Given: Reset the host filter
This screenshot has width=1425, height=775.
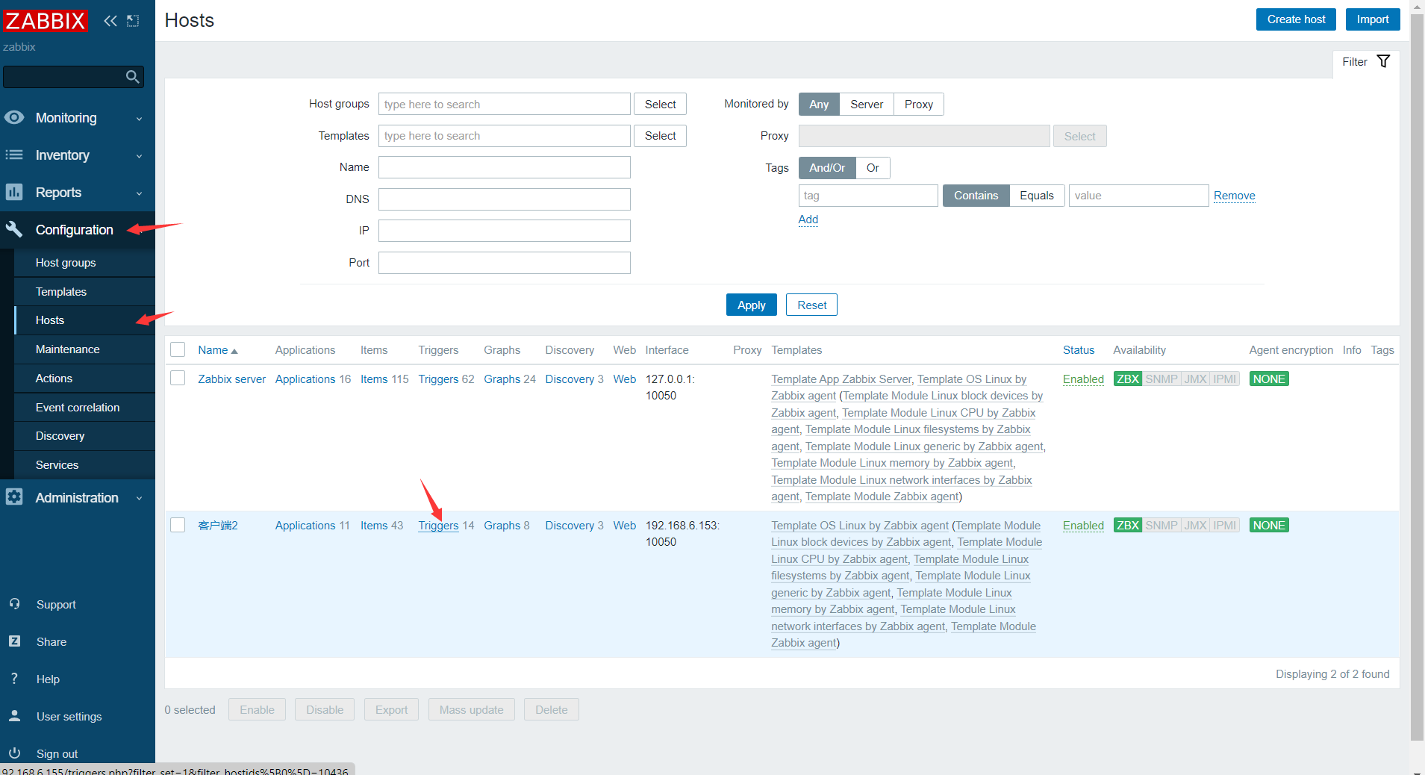Looking at the screenshot, I should coord(811,305).
